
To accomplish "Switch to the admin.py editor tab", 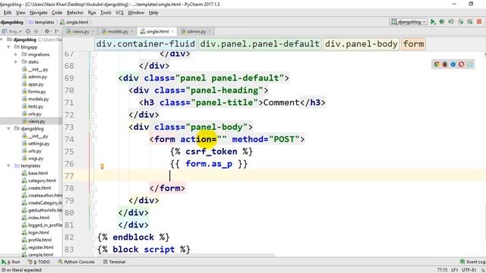I will [196, 32].
